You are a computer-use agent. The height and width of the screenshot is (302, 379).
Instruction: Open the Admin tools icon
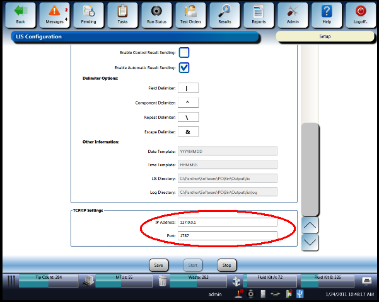point(293,12)
